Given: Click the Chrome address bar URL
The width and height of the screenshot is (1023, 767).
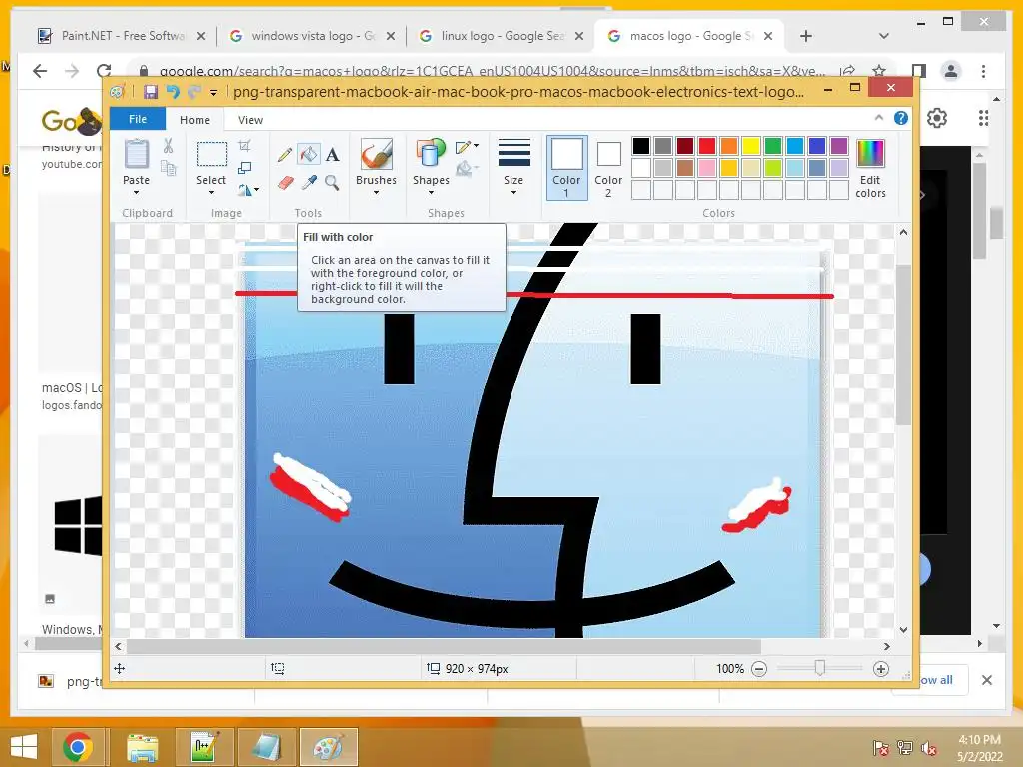Looking at the screenshot, I should pos(492,71).
